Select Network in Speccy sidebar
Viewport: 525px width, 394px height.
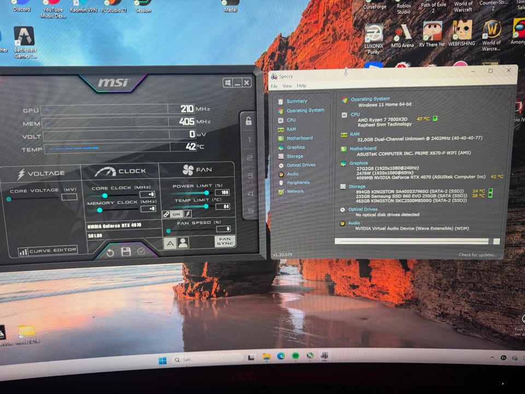pyautogui.click(x=295, y=192)
